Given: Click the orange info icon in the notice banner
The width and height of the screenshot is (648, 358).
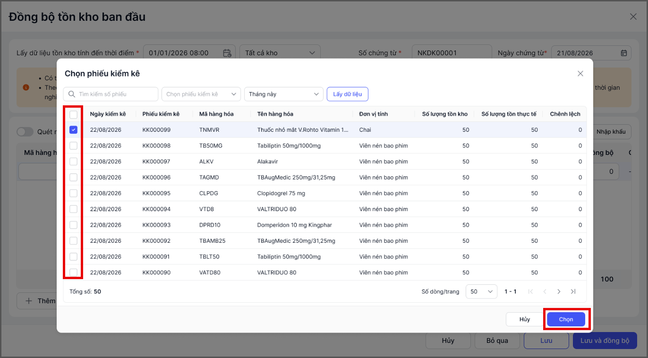Looking at the screenshot, I should point(26,87).
